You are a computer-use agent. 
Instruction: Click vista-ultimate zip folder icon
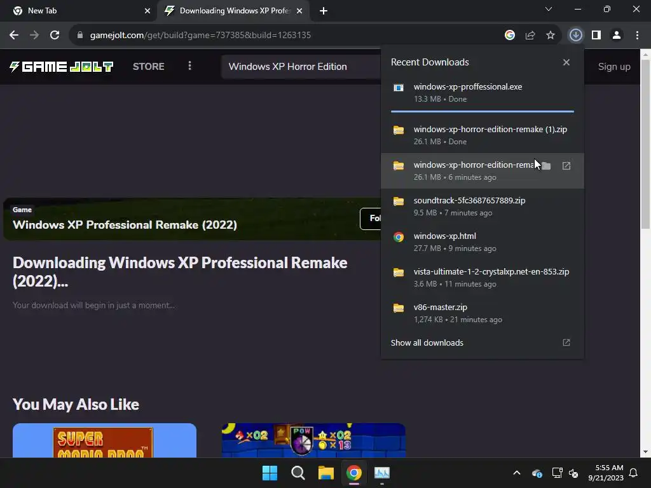[399, 272]
